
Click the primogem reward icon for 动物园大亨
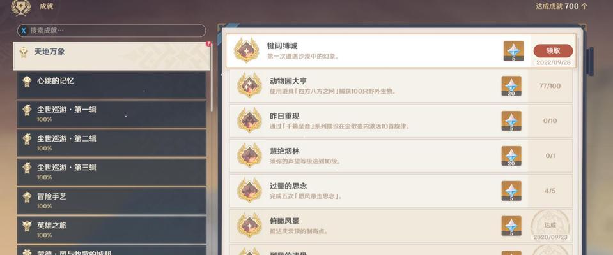coord(511,86)
